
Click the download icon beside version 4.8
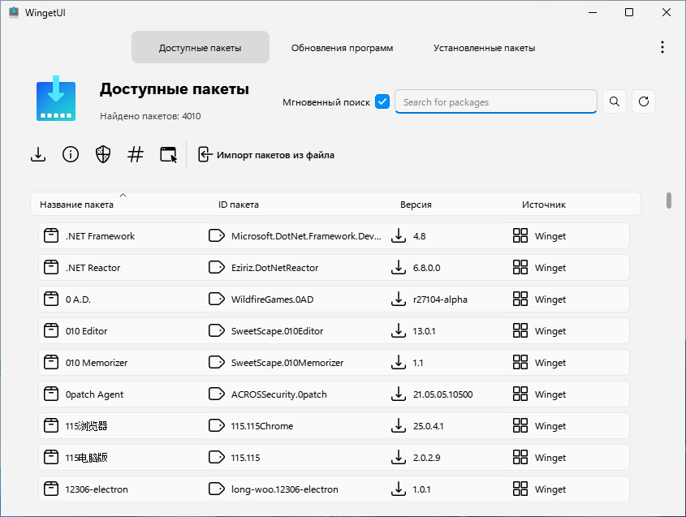tap(398, 235)
